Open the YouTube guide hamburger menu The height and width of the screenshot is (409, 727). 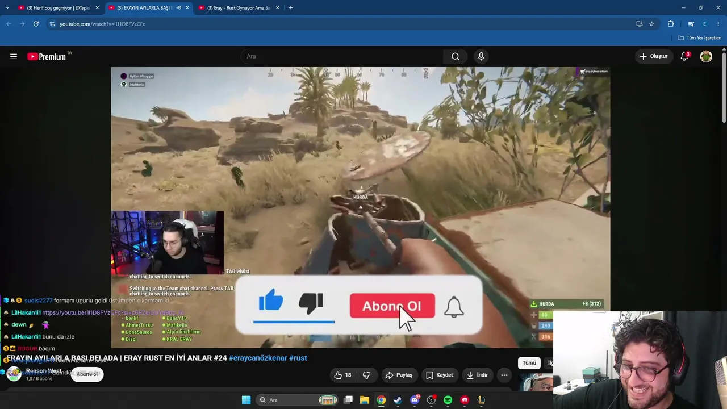[x=14, y=56]
